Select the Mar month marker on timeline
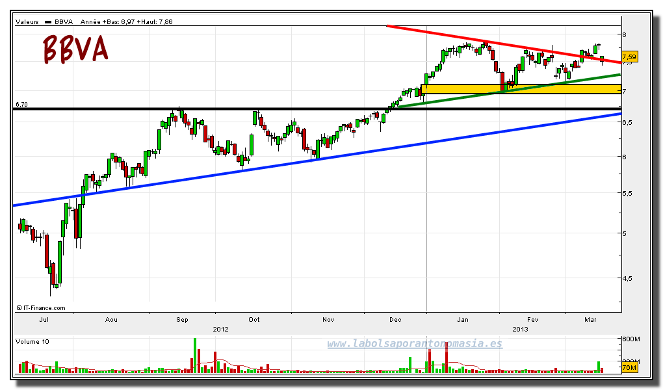The height and width of the screenshot is (390, 663). click(590, 319)
